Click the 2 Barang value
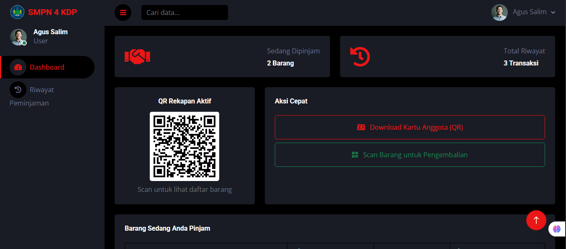The width and height of the screenshot is (566, 249). 280,63
